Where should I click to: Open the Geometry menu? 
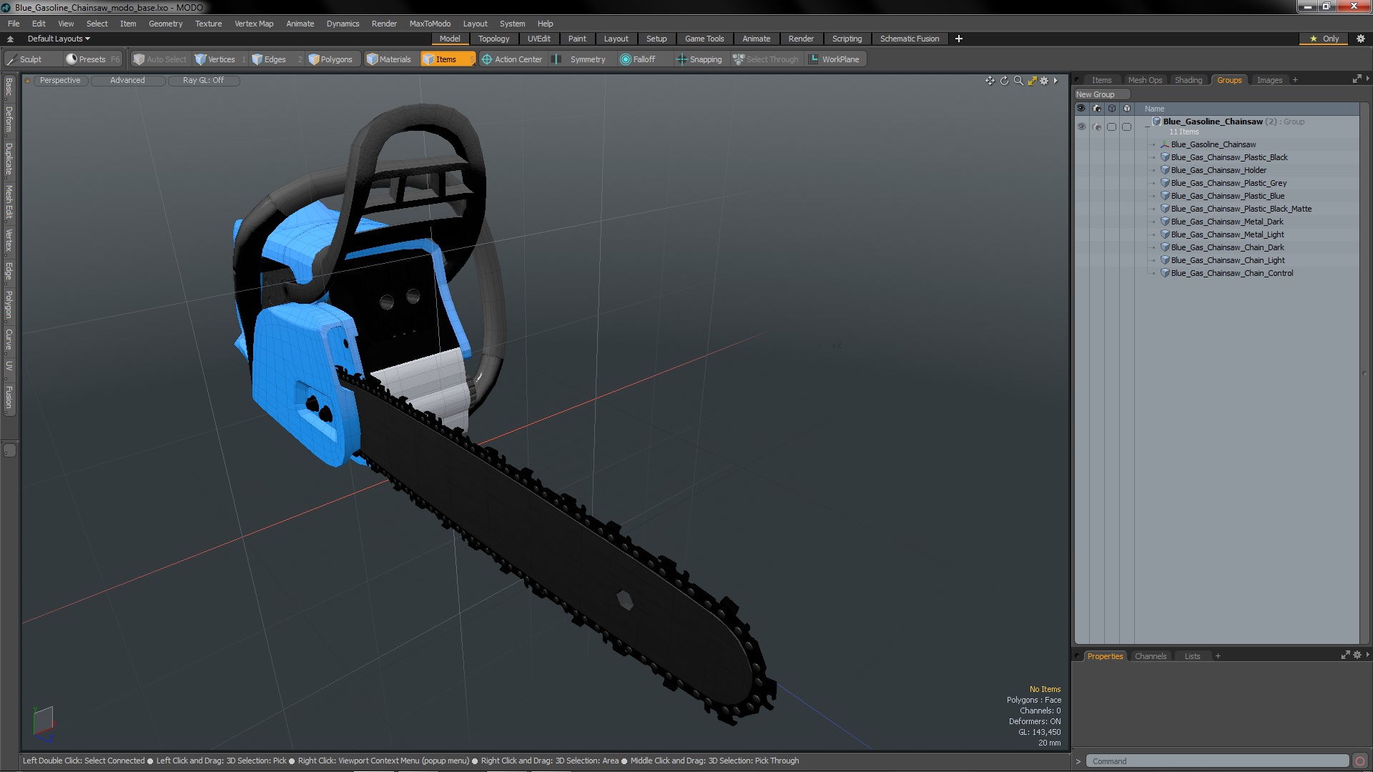point(165,24)
